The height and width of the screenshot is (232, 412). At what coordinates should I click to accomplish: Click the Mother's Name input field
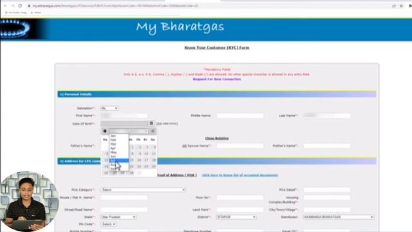click(327, 146)
